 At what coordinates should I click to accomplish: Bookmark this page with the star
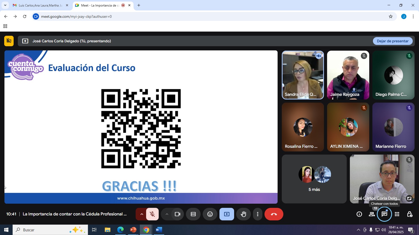[391, 16]
